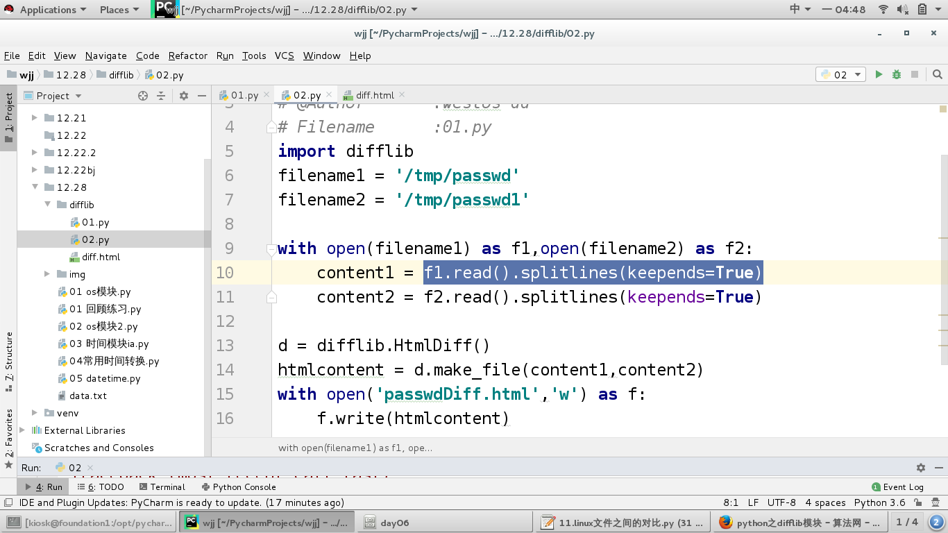The height and width of the screenshot is (533, 948).
Task: Close the 02.py editor tab
Action: pyautogui.click(x=330, y=94)
